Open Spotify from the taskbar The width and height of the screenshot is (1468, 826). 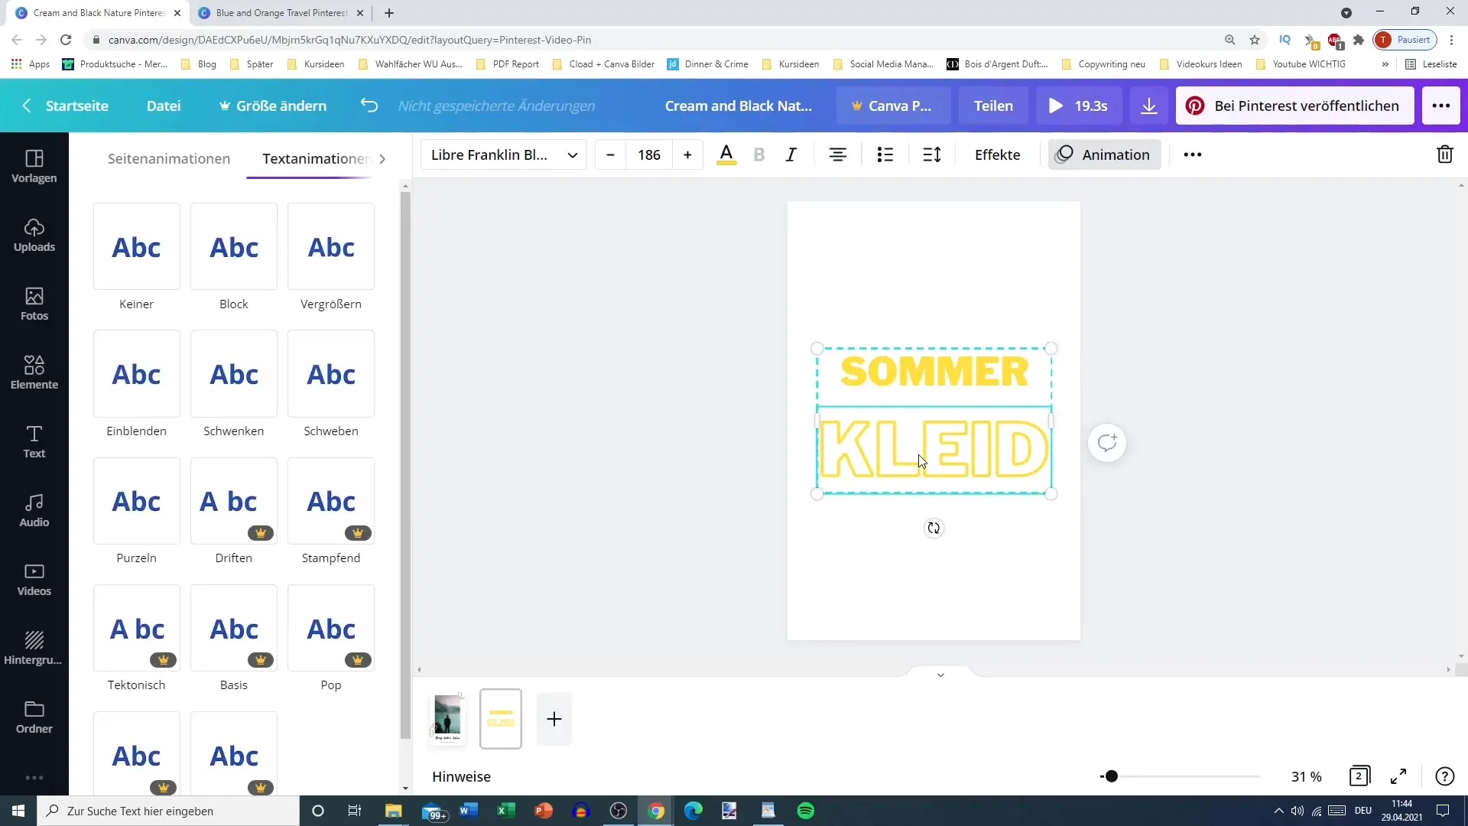tap(806, 811)
